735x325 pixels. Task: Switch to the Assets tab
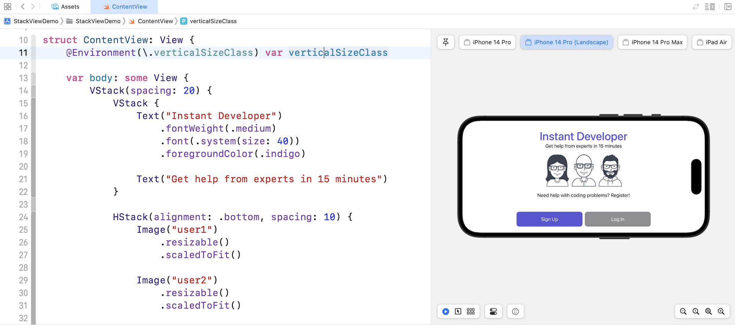pyautogui.click(x=65, y=7)
